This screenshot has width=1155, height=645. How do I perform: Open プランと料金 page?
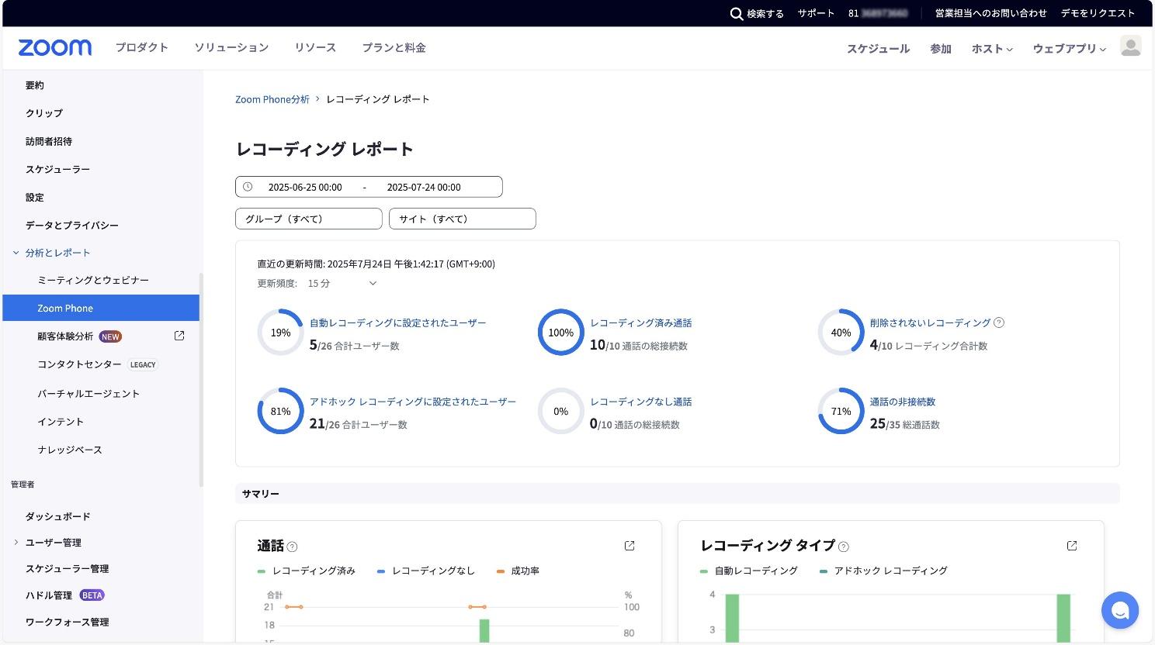pyautogui.click(x=394, y=47)
